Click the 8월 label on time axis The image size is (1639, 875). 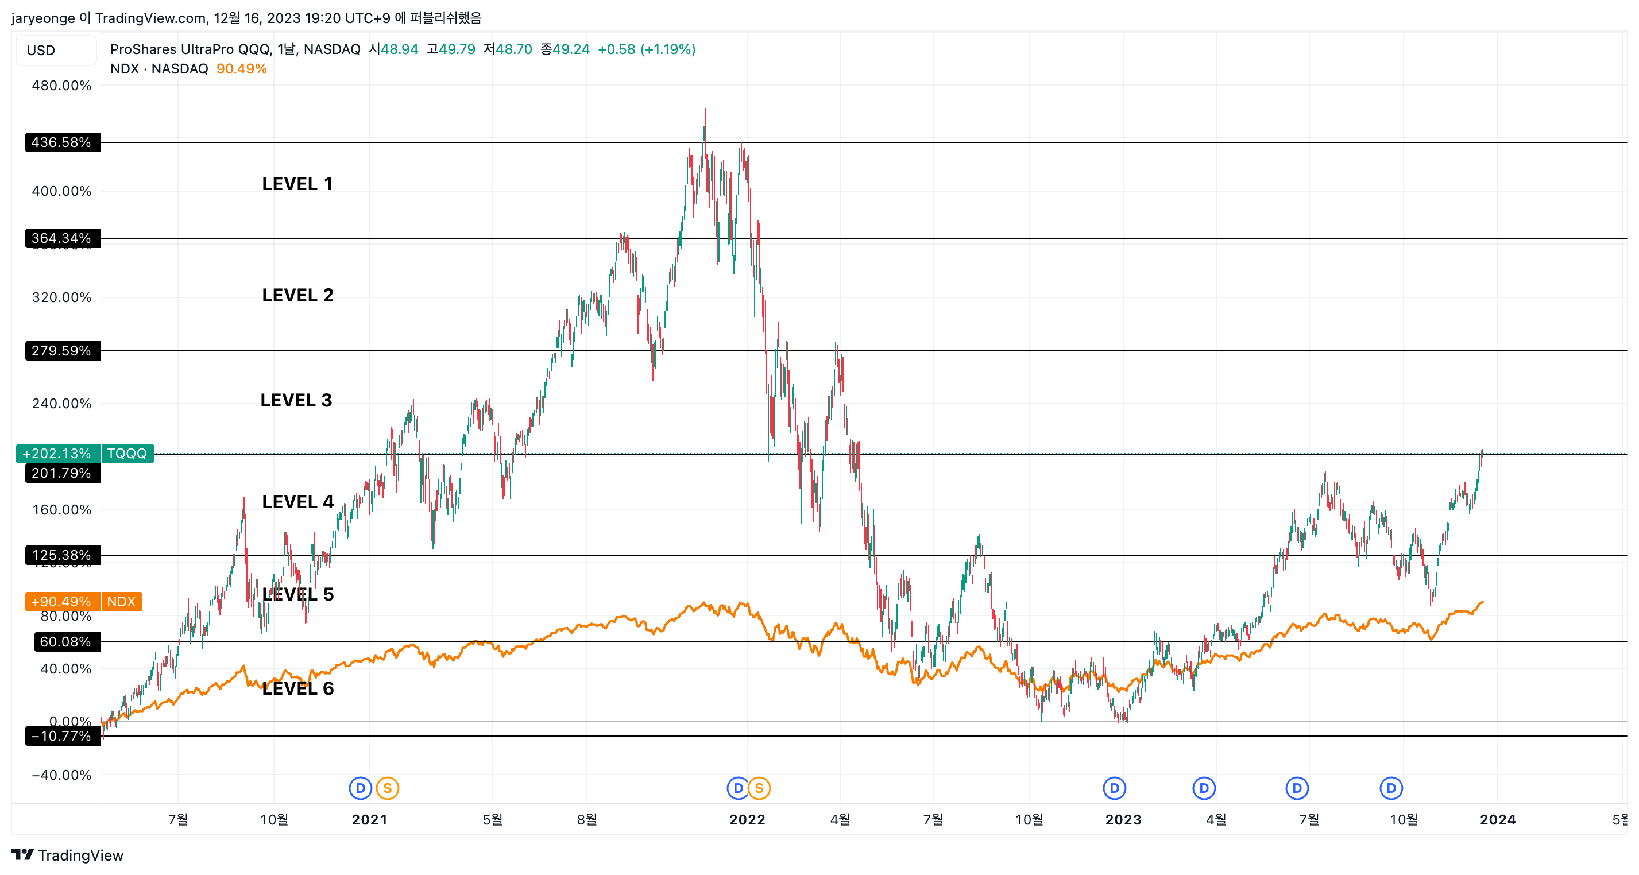point(587,820)
